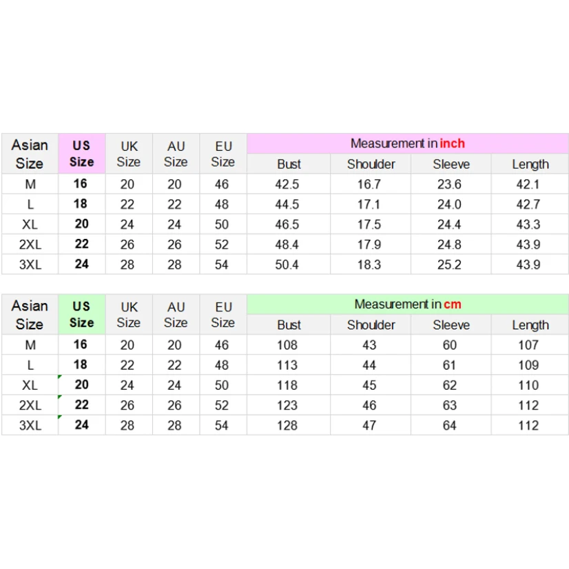Click the pink "Measurement in inch" header

[407, 143]
